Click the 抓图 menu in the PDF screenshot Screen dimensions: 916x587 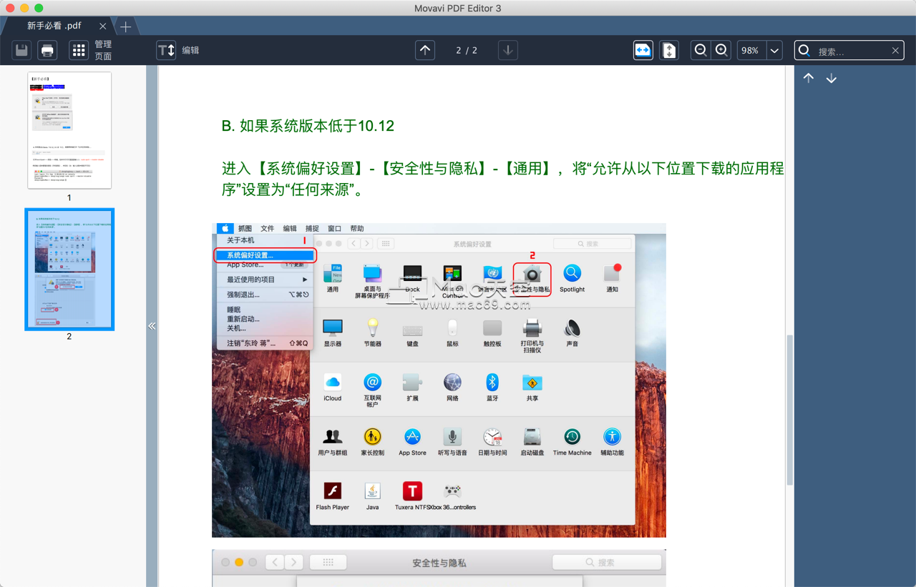245,229
